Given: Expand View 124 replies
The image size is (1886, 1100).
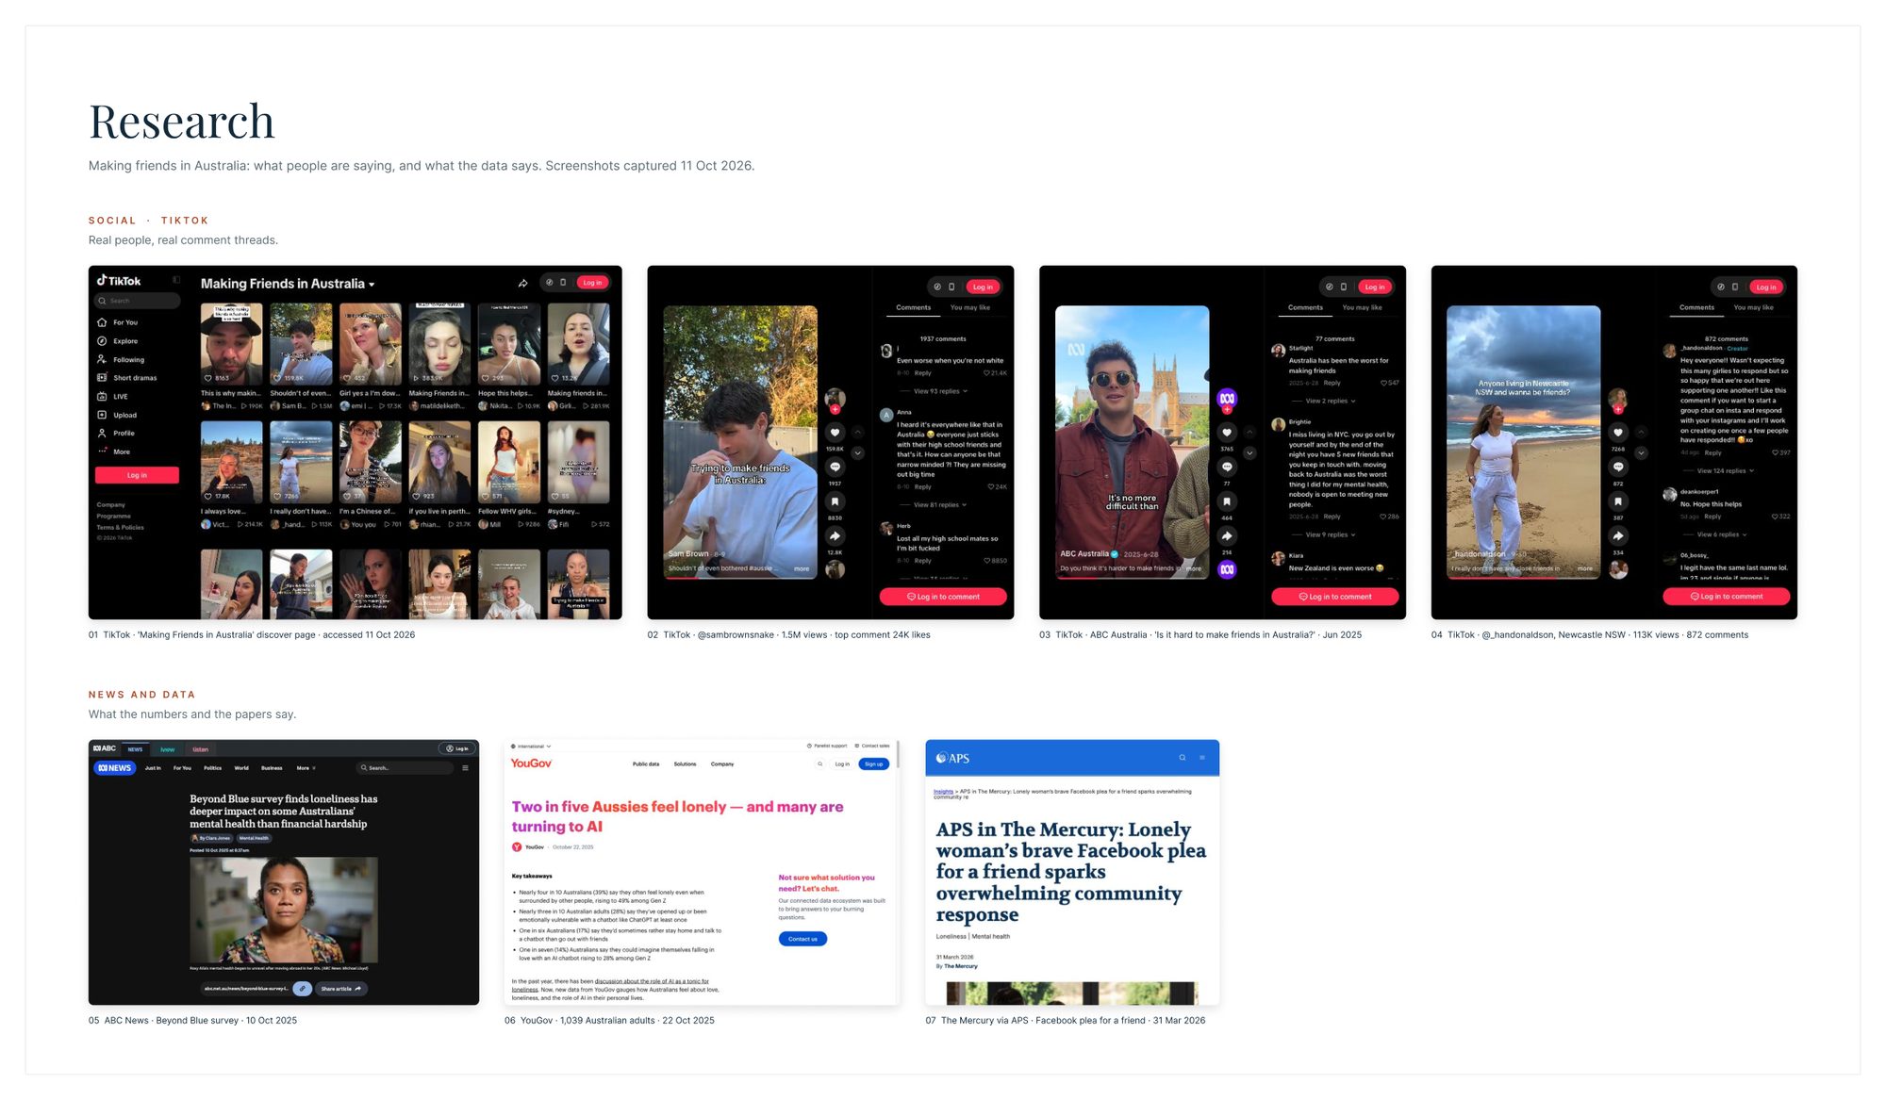Looking at the screenshot, I should click(x=1719, y=471).
